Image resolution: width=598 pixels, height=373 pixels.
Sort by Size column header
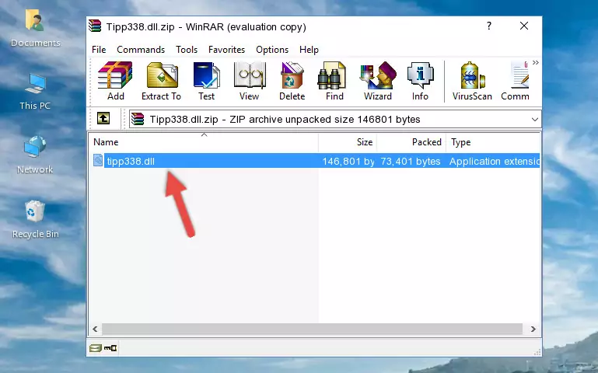coord(348,142)
